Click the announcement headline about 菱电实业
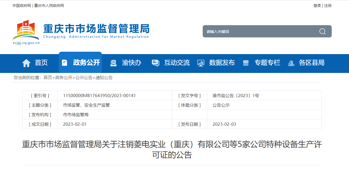This screenshot has width=349, height=170. coord(172,150)
